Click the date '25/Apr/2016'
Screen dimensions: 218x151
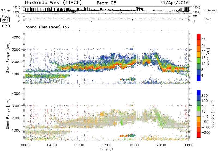174,3
